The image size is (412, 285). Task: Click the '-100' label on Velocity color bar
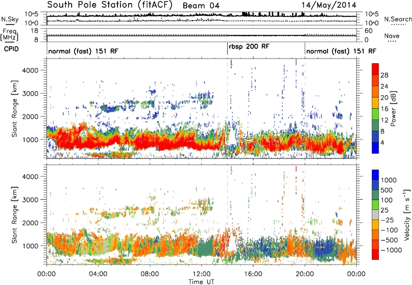tap(389, 230)
